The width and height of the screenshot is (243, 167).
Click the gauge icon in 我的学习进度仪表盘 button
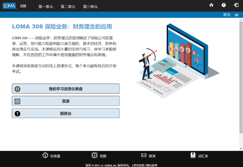coord(17,89)
